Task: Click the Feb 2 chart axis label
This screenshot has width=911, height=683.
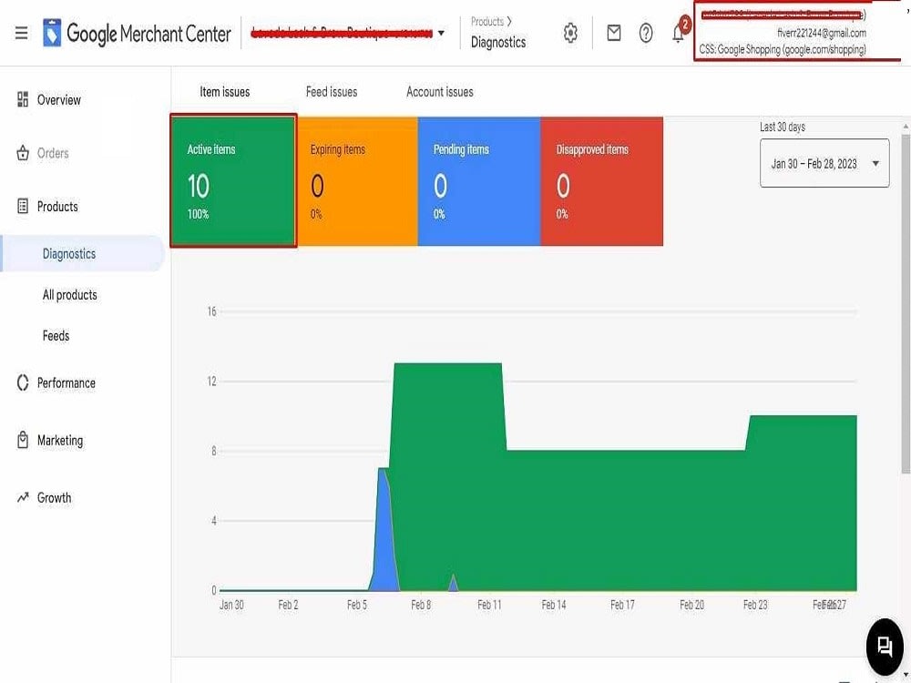Action: 288,605
